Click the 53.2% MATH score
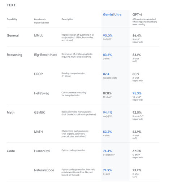 [x=107, y=132]
